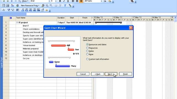Click the Go To Next Overallocation icon
The image size is (177, 99).
12,5
